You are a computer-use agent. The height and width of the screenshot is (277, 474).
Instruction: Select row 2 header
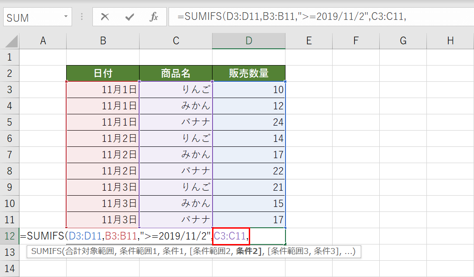[x=9, y=73]
